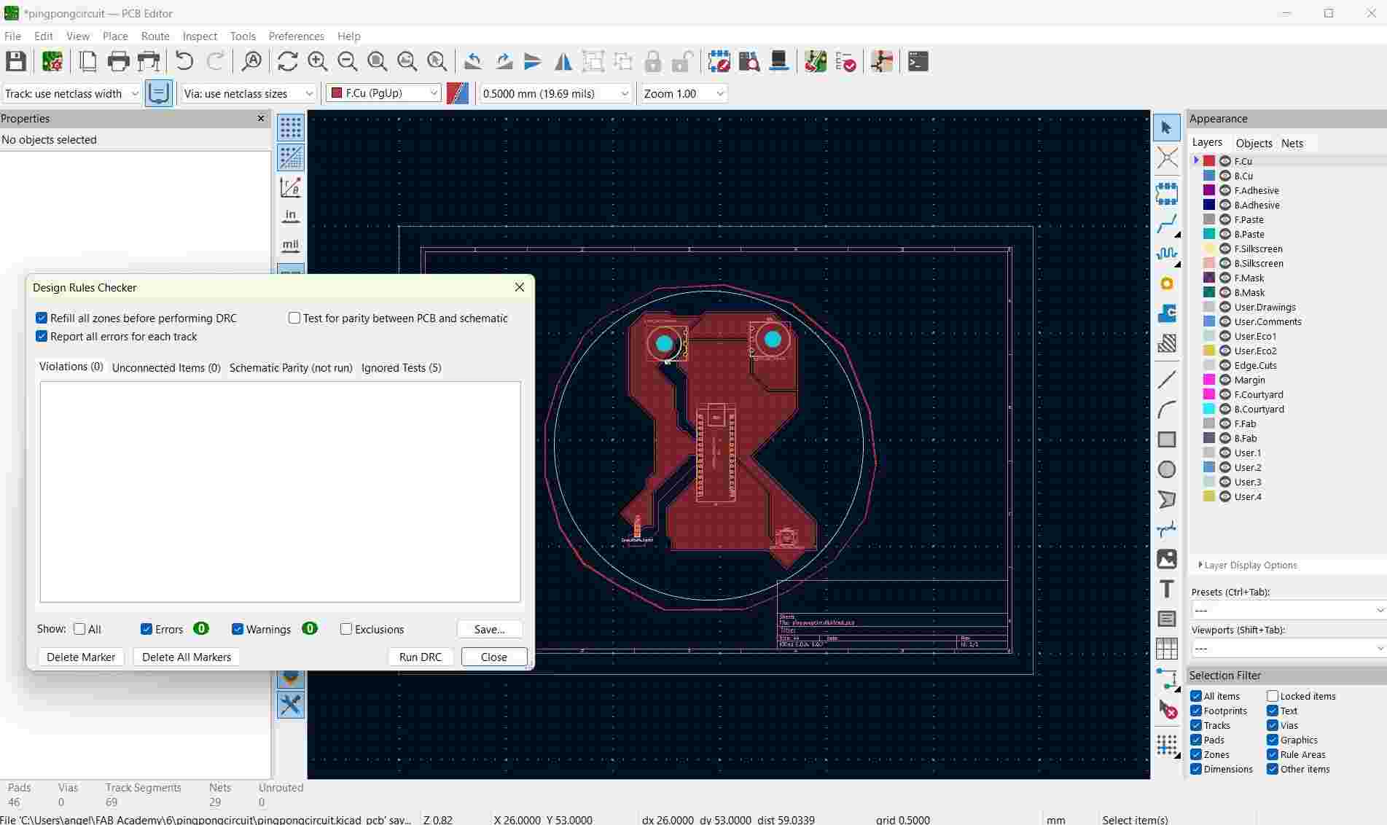This screenshot has width=1387, height=825.
Task: Click the Delete All Markers button
Action: [186, 657]
